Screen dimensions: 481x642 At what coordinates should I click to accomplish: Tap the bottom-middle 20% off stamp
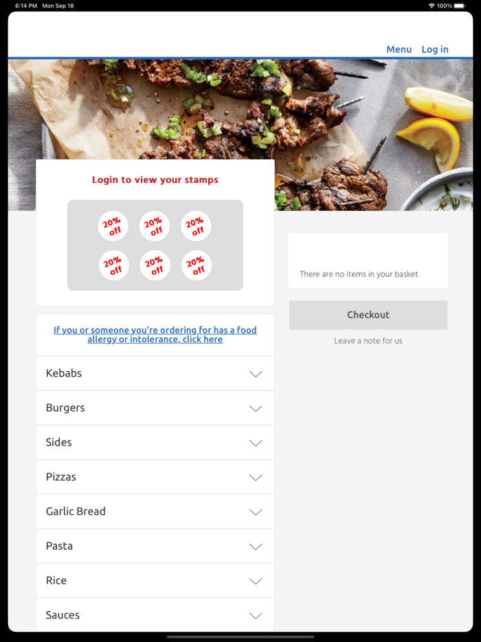155,265
